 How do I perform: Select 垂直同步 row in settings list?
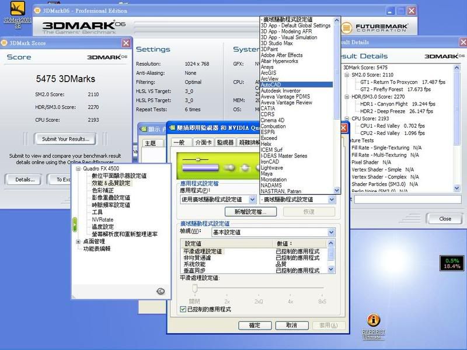253,270
